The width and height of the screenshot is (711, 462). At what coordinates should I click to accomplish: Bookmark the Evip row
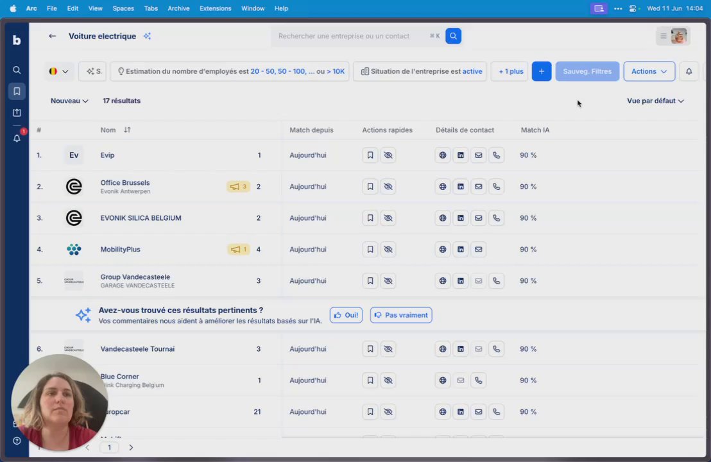(370, 155)
